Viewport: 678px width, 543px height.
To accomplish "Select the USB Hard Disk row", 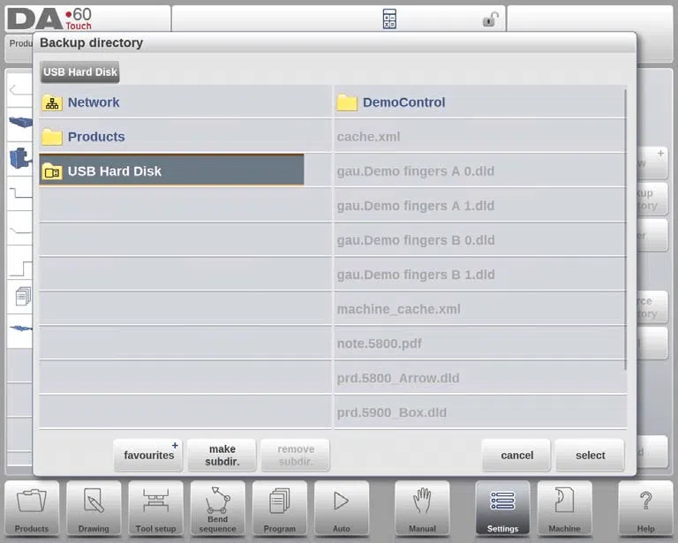I will [171, 170].
